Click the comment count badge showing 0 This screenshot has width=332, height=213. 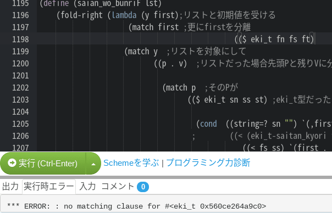(143, 187)
